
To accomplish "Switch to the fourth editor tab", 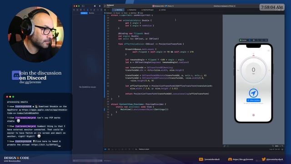I will (x=162, y=10).
